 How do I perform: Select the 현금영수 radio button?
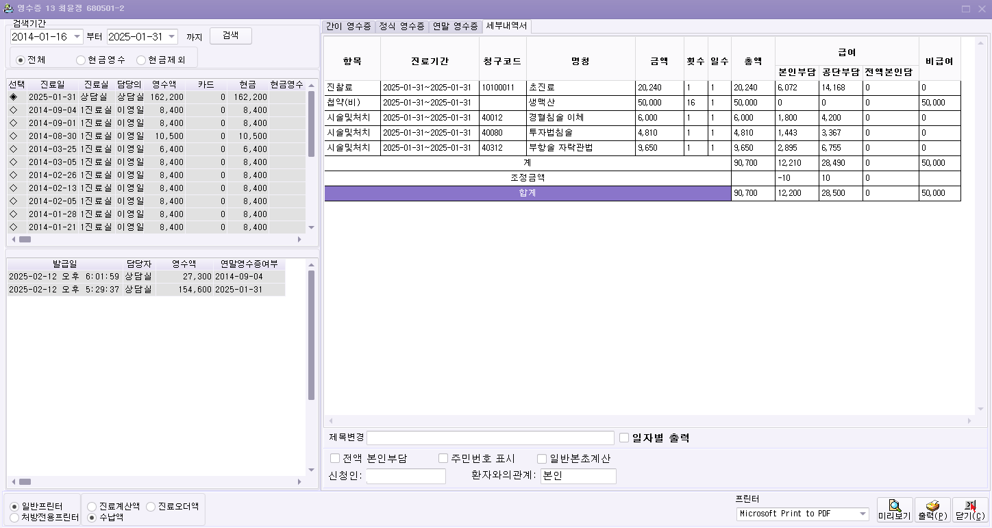[81, 60]
